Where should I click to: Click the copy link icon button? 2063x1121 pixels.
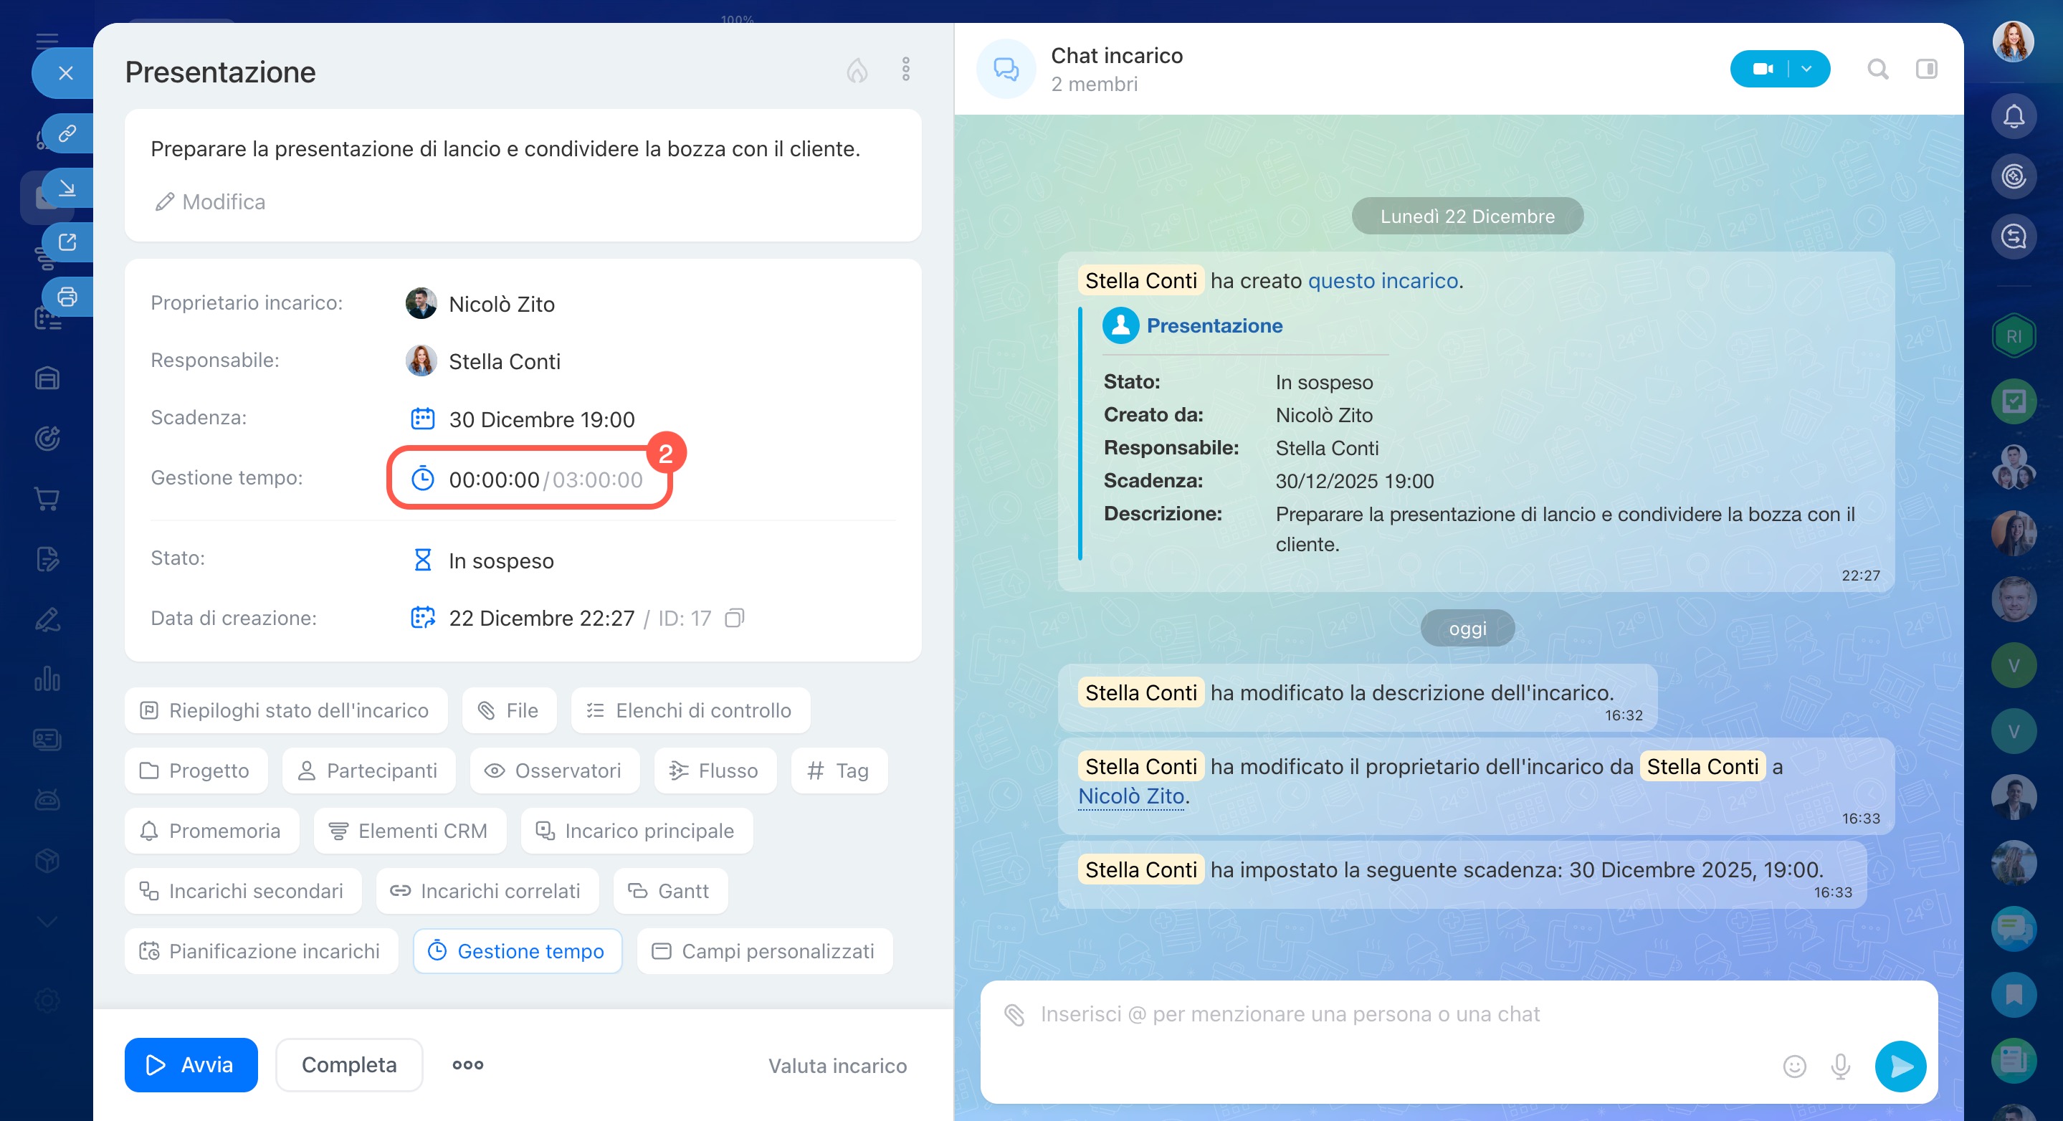(67, 132)
